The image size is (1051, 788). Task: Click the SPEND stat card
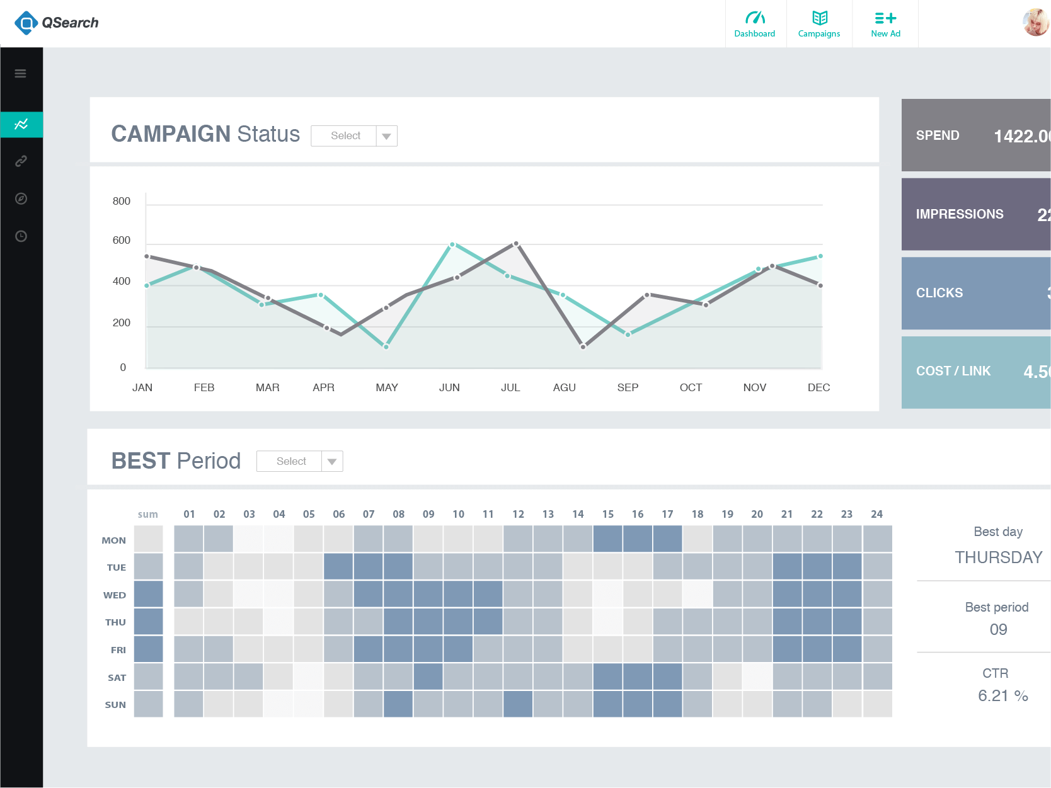click(975, 135)
